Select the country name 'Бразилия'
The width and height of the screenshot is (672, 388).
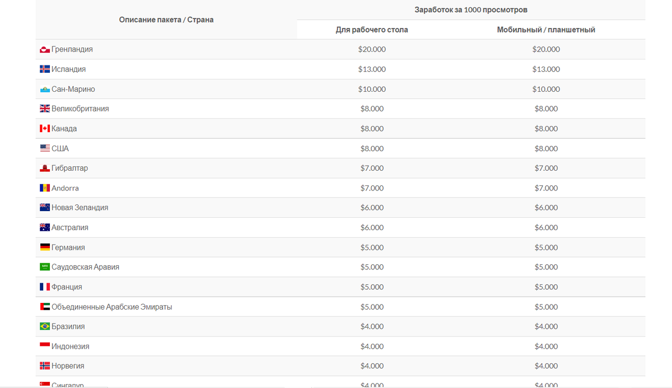click(x=68, y=326)
